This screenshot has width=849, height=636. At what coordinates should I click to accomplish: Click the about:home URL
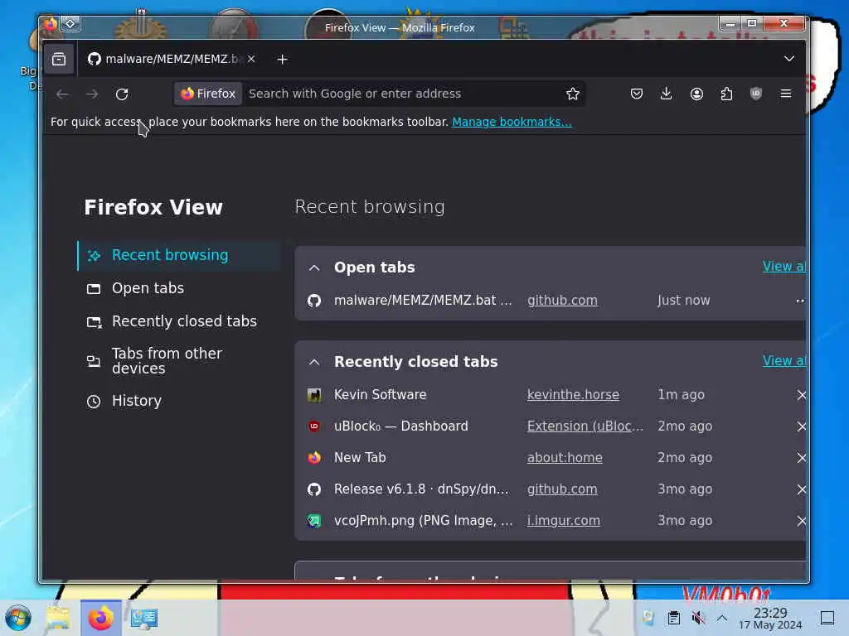coord(565,457)
